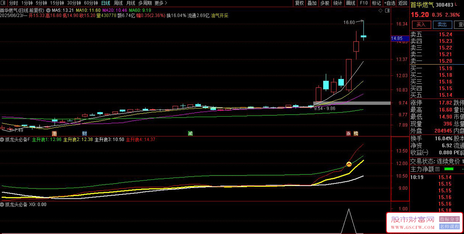This screenshot has width=464, height=234.
Task: Click the 交易状态: 连续竞价 text
Action: click(x=435, y=161)
